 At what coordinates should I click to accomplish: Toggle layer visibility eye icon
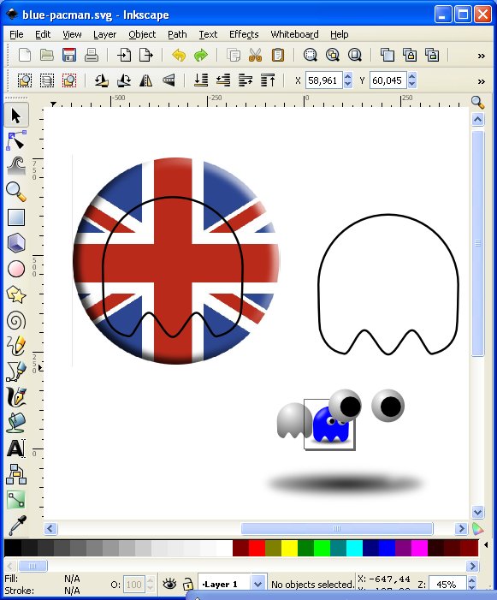coord(169,584)
